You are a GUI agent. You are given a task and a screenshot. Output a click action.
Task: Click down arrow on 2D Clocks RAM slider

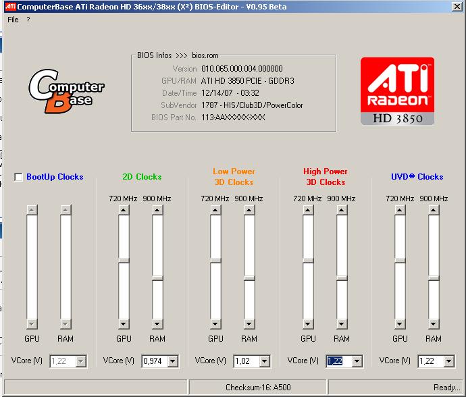point(157,323)
